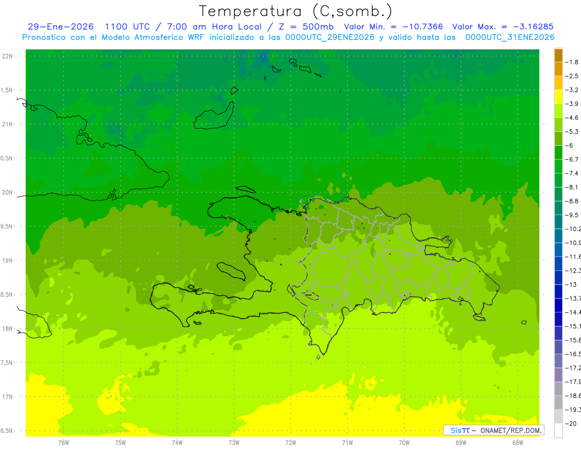Screen dimensions: 581x449
Task: Click the 'SisTT - ONAMET/REP.DOM.' logo box
Action: coord(494,430)
